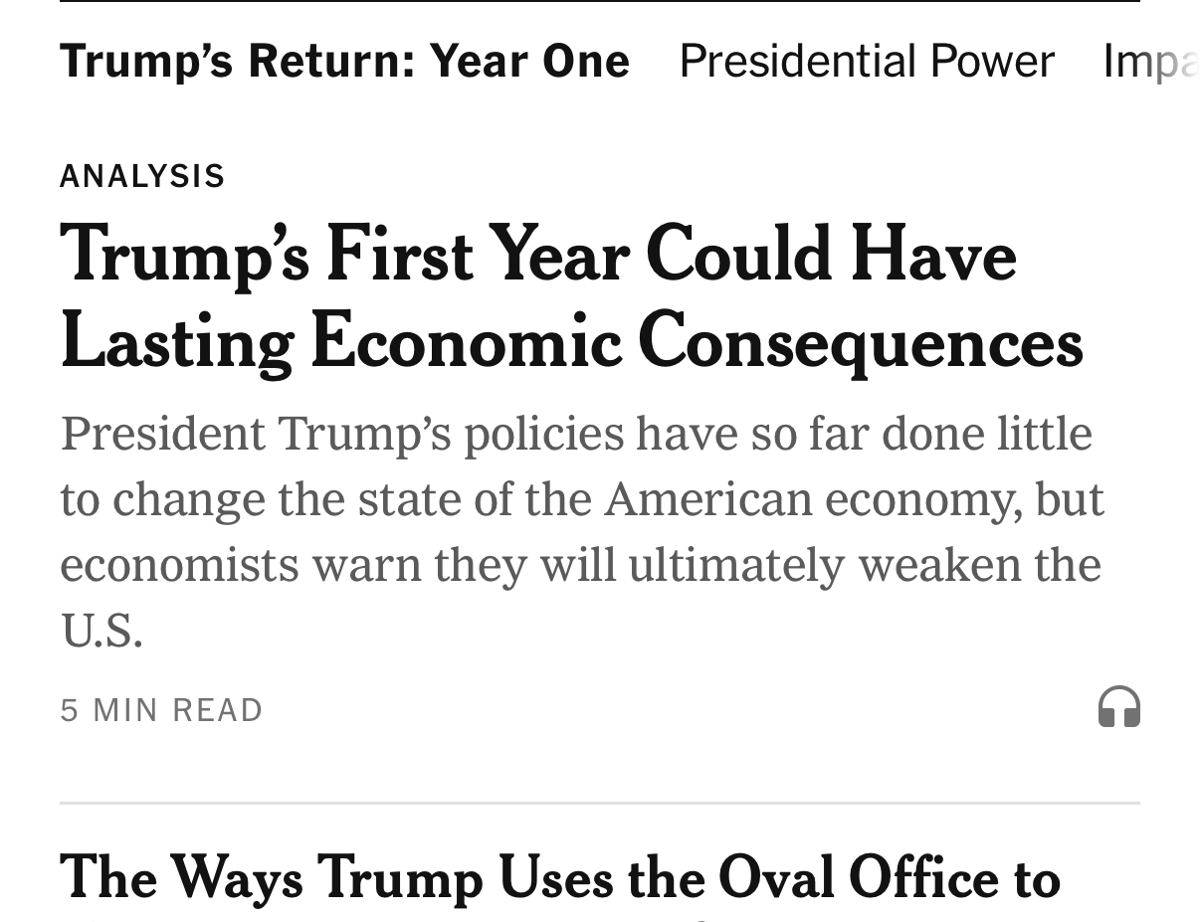
Task: Click "Trump's Return:" in the bold section title
Action: 238,61
